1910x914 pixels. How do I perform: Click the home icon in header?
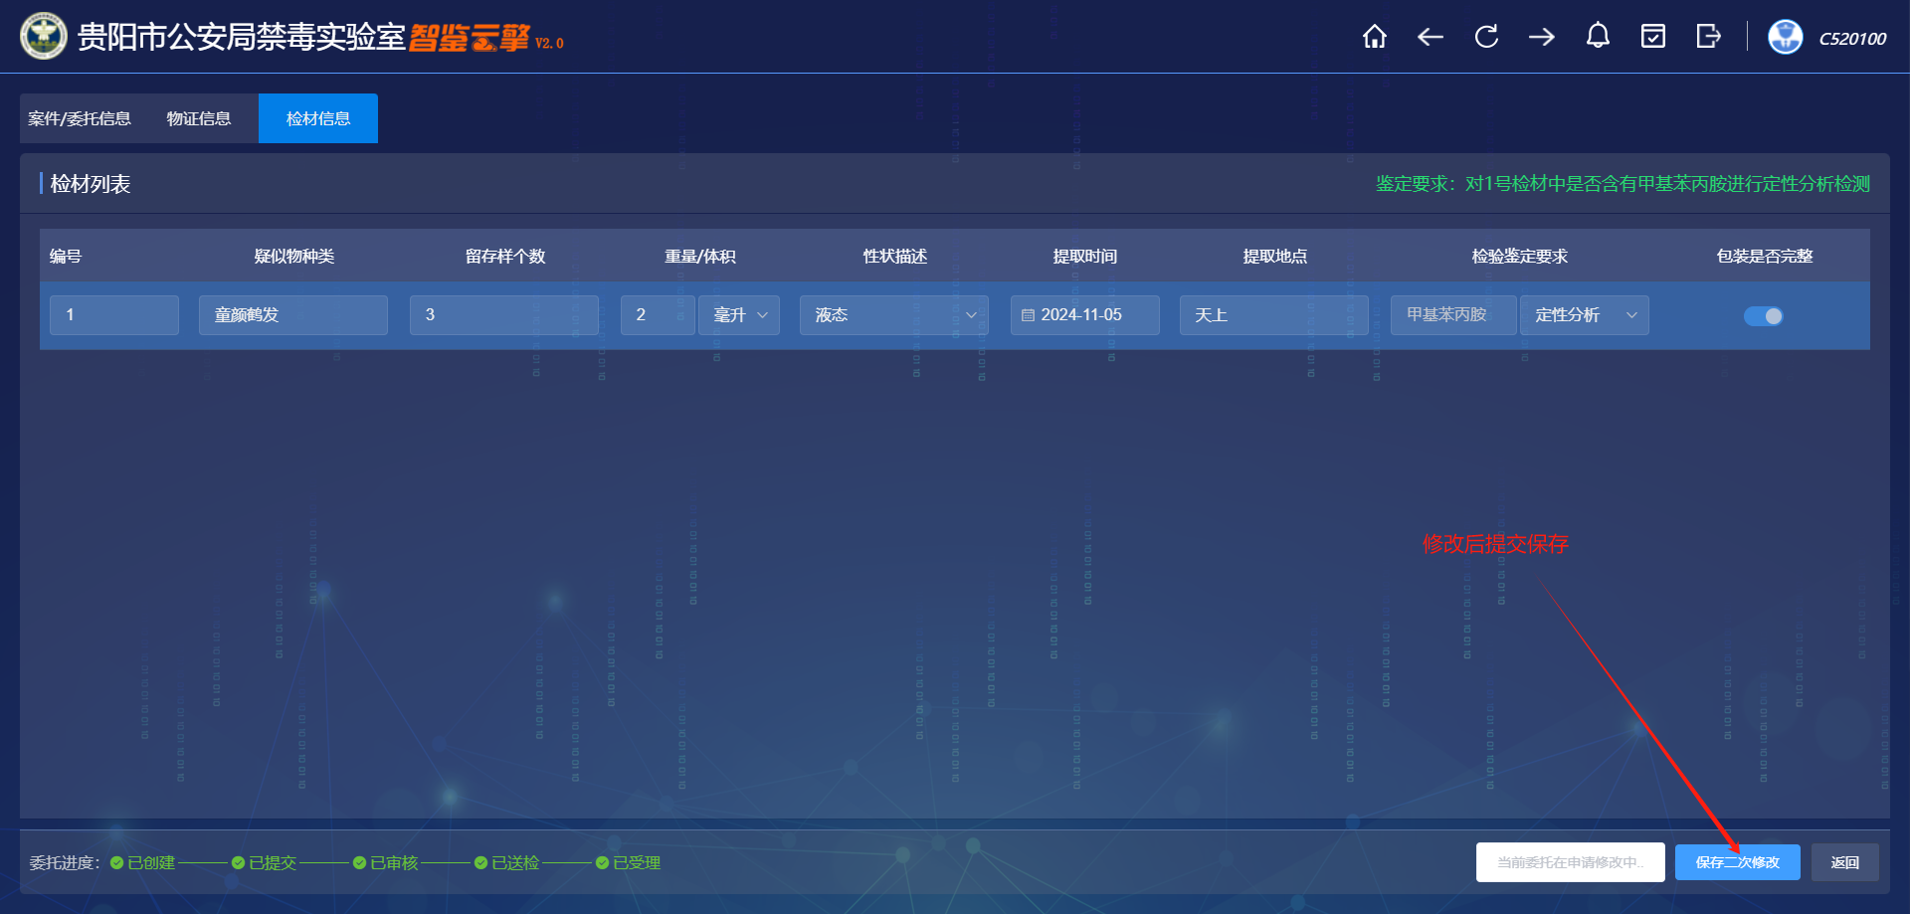pyautogui.click(x=1374, y=37)
